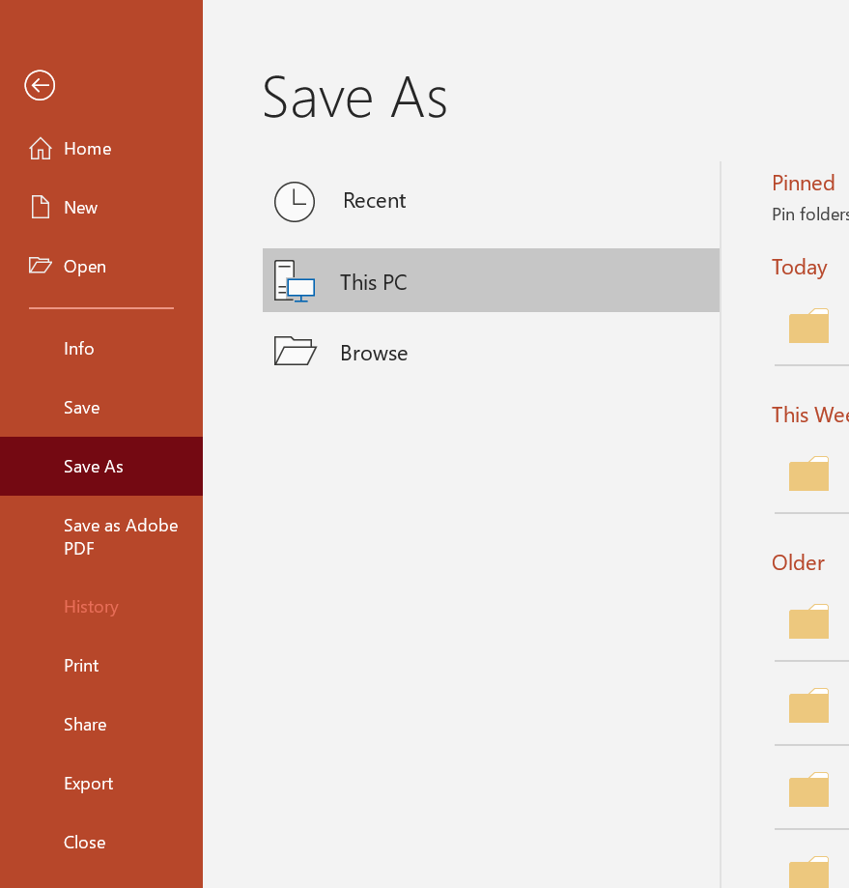Choose Save as Adobe PDF

tap(101, 537)
